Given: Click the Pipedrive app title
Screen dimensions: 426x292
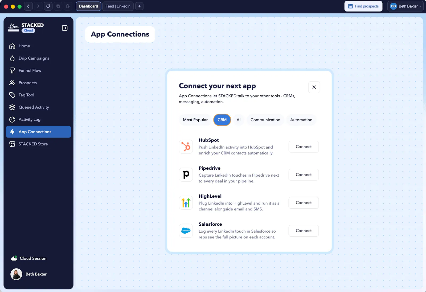Looking at the screenshot, I should (x=210, y=168).
